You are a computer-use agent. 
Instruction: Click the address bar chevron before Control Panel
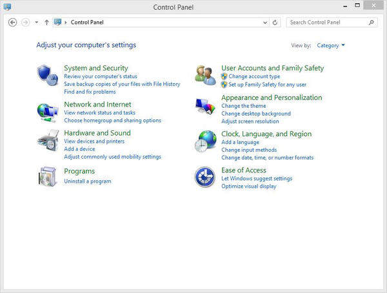(x=66, y=23)
